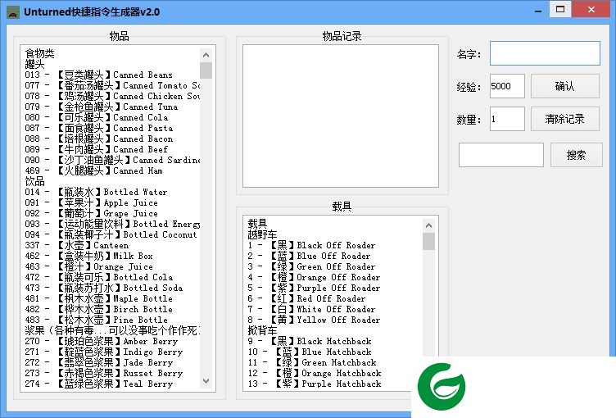Select item 087 Canned Pasta
The height and width of the screenshot is (418, 616).
[98, 128]
